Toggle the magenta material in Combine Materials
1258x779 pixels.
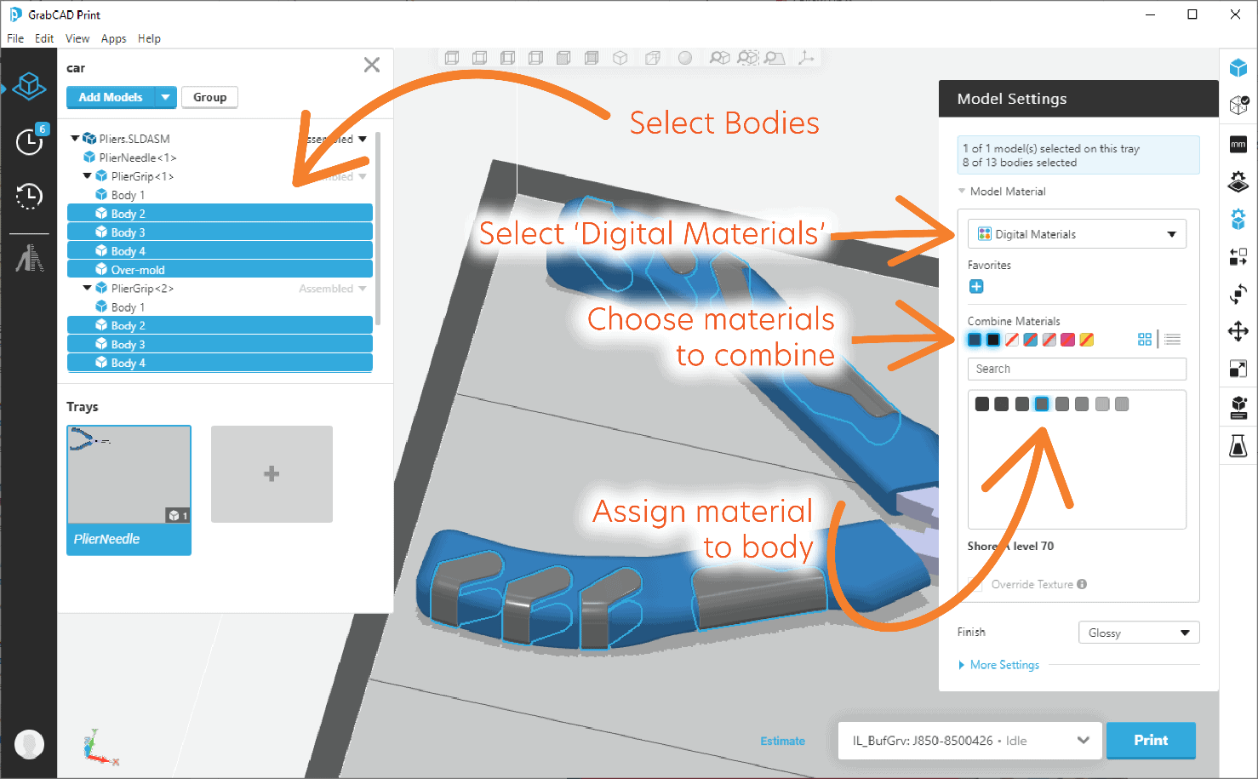(x=1068, y=340)
